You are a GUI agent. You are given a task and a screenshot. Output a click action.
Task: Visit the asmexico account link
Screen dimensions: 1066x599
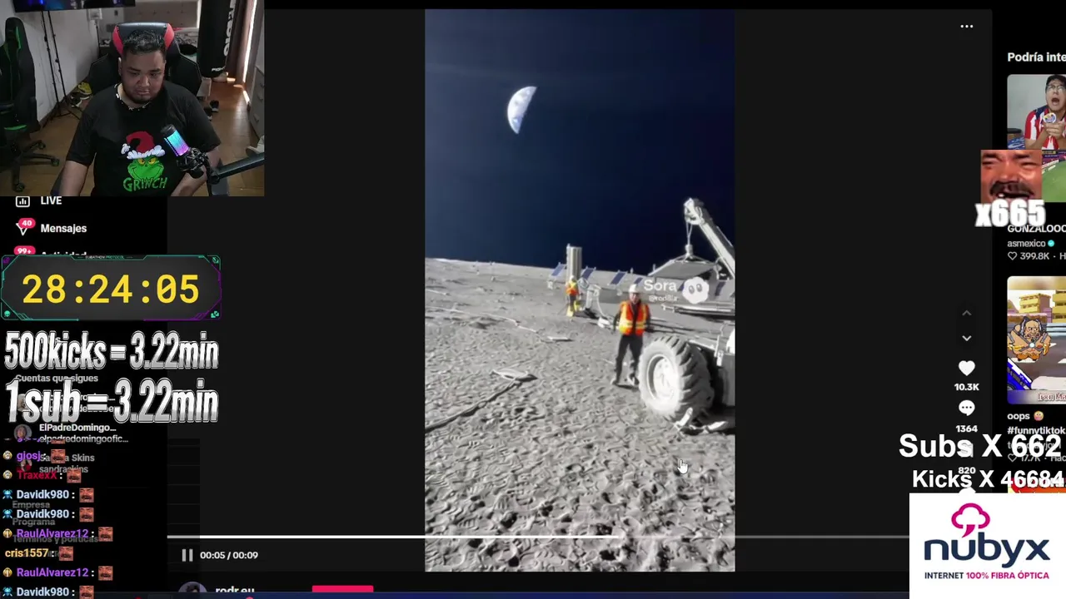pos(1026,244)
